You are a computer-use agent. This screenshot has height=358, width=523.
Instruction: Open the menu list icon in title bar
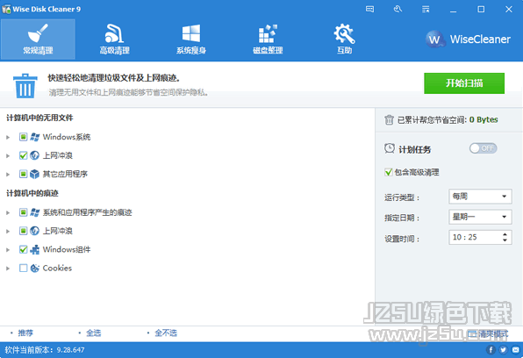(x=426, y=10)
